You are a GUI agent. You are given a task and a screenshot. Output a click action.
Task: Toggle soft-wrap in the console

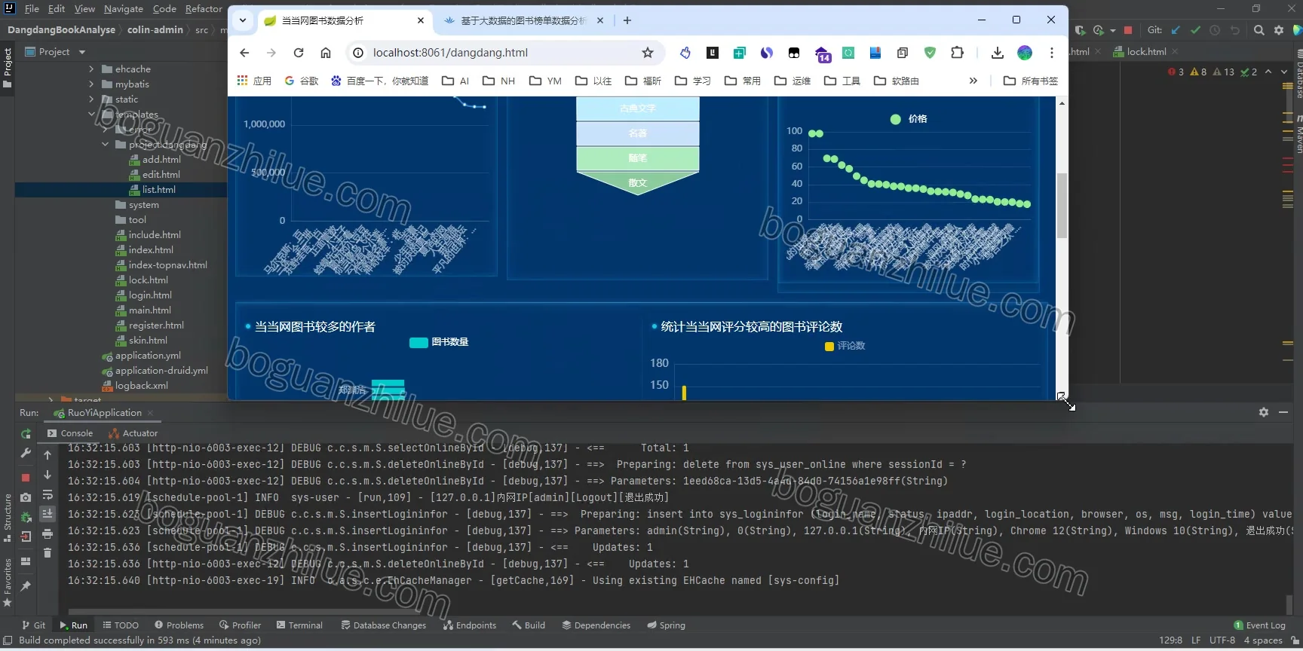coord(48,495)
